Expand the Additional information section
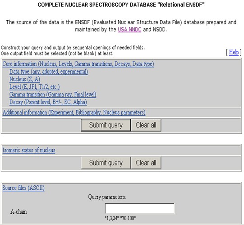The image size is (244, 225). coord(74,112)
